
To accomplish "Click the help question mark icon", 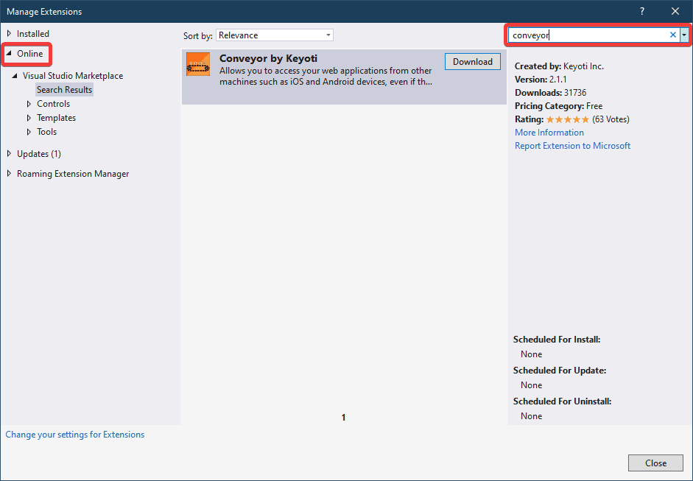I will tap(642, 11).
